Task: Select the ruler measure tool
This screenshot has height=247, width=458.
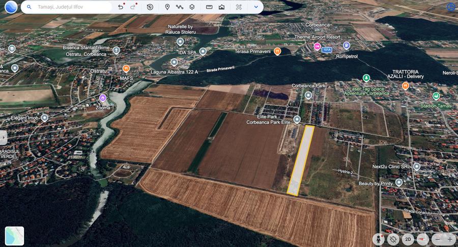Action: pos(209,7)
